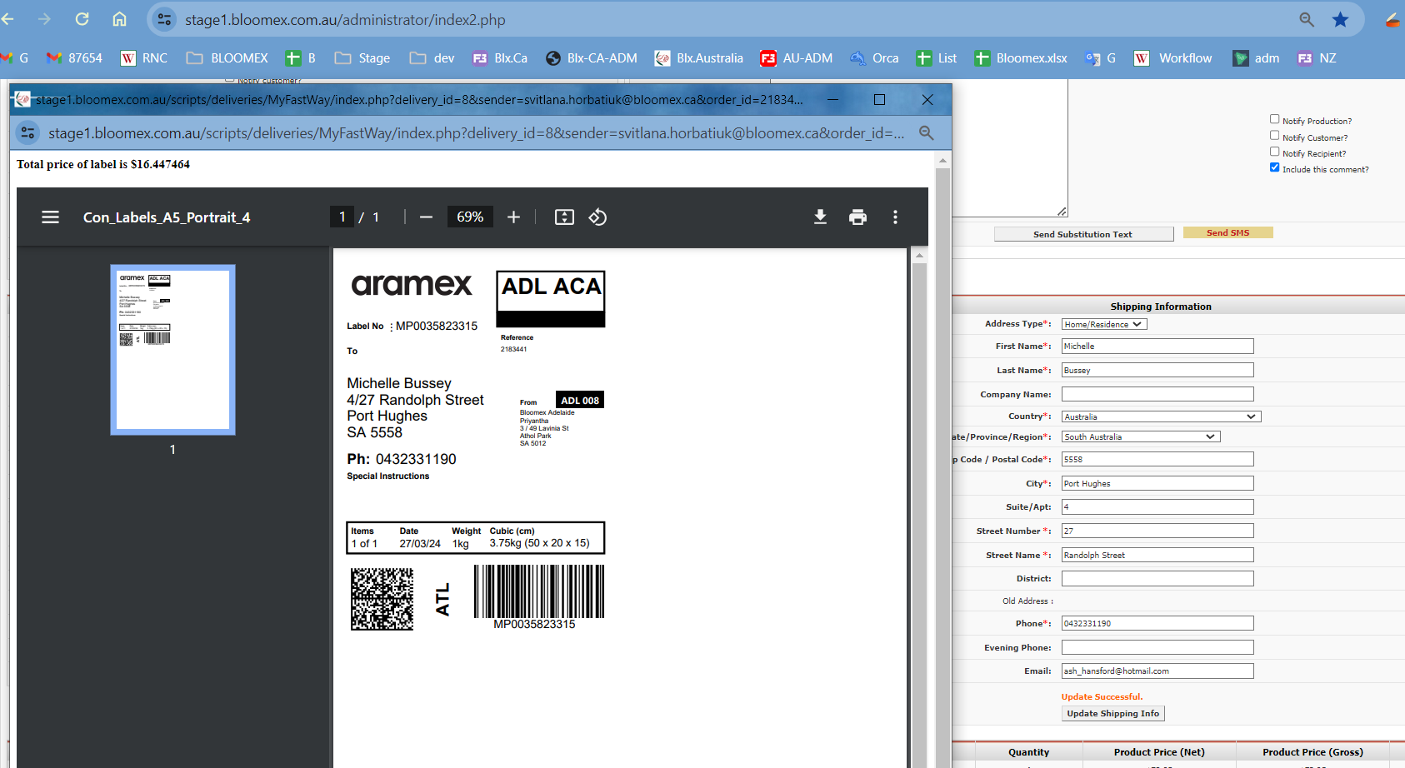Screen dimensions: 1405x768
Task: Open the AU-ADM bookmark
Action: (796, 58)
